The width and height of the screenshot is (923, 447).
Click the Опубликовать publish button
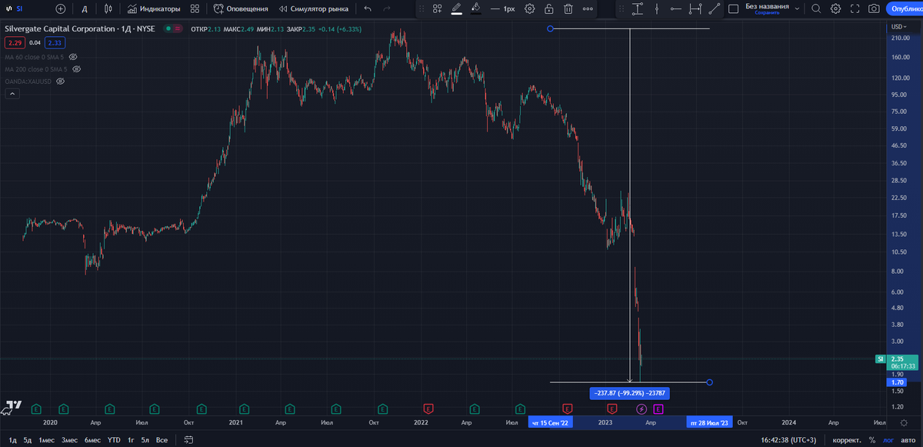coord(905,8)
